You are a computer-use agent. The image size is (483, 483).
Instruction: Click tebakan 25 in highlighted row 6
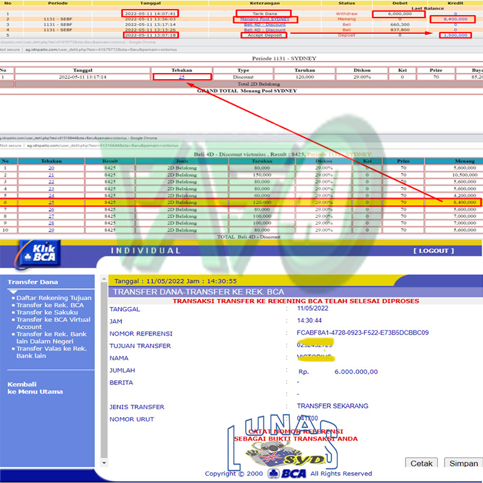(51, 202)
